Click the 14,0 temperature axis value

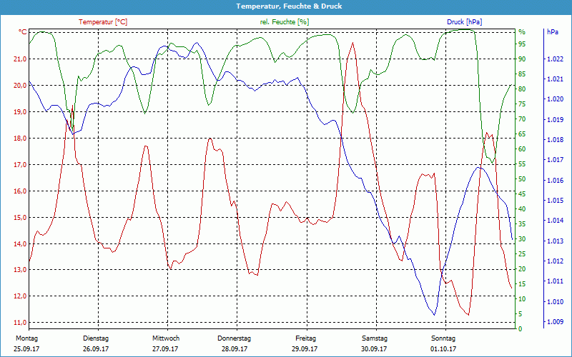21,243
